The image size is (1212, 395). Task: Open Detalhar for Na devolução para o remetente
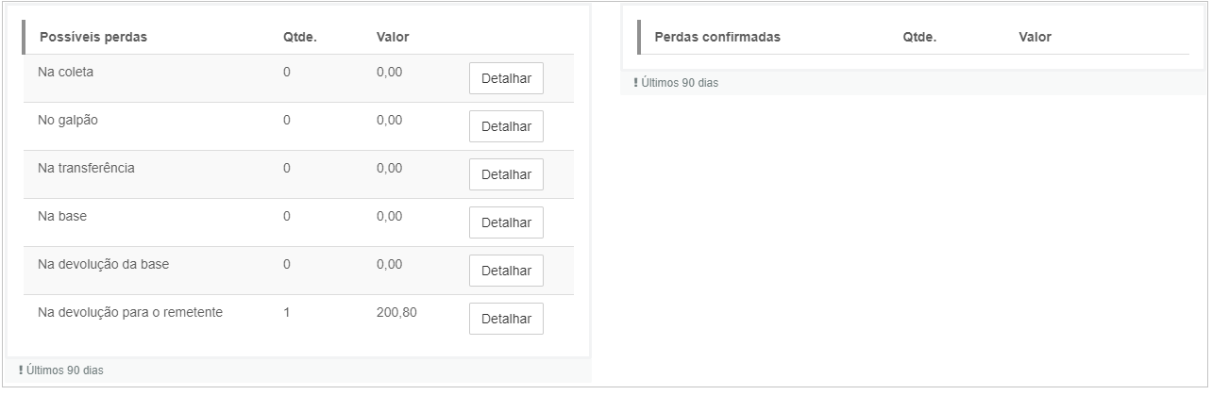click(x=506, y=319)
